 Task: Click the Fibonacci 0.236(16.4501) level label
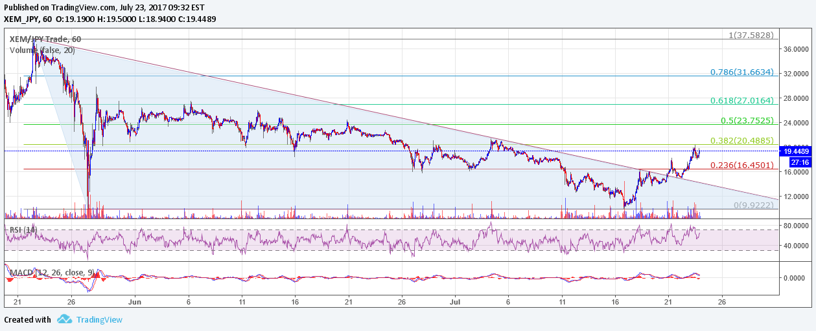(x=742, y=165)
